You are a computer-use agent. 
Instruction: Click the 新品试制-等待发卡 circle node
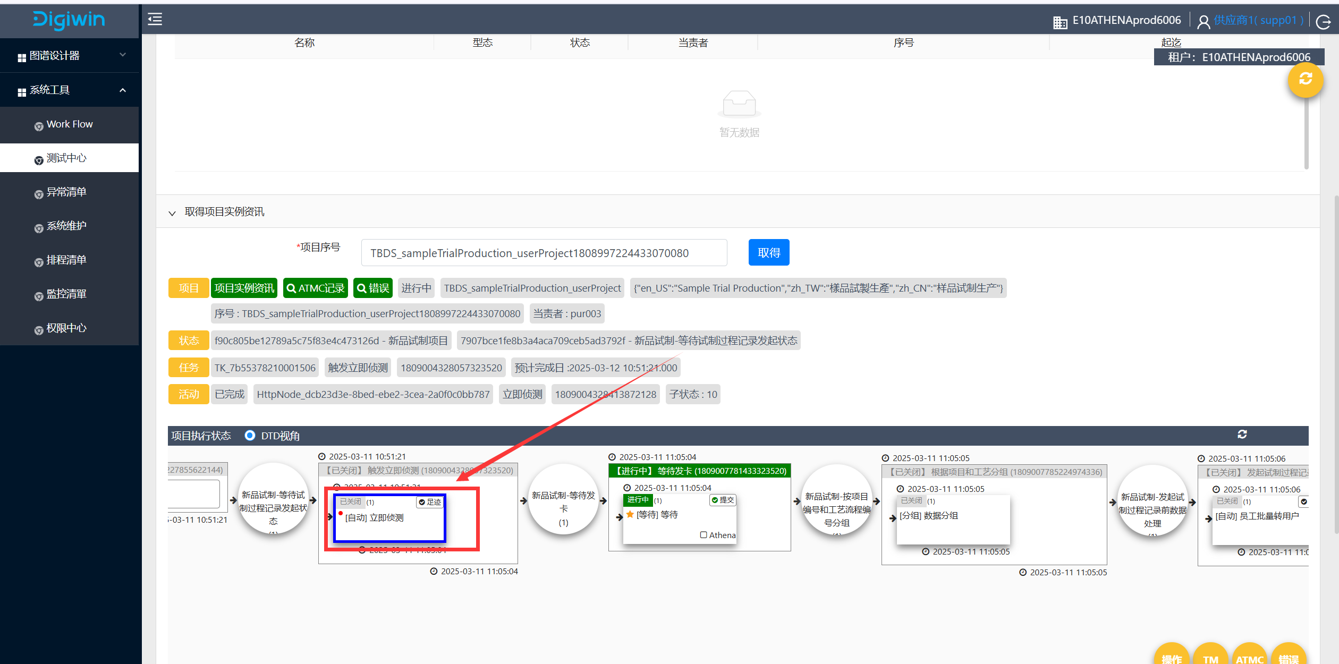[x=563, y=499]
